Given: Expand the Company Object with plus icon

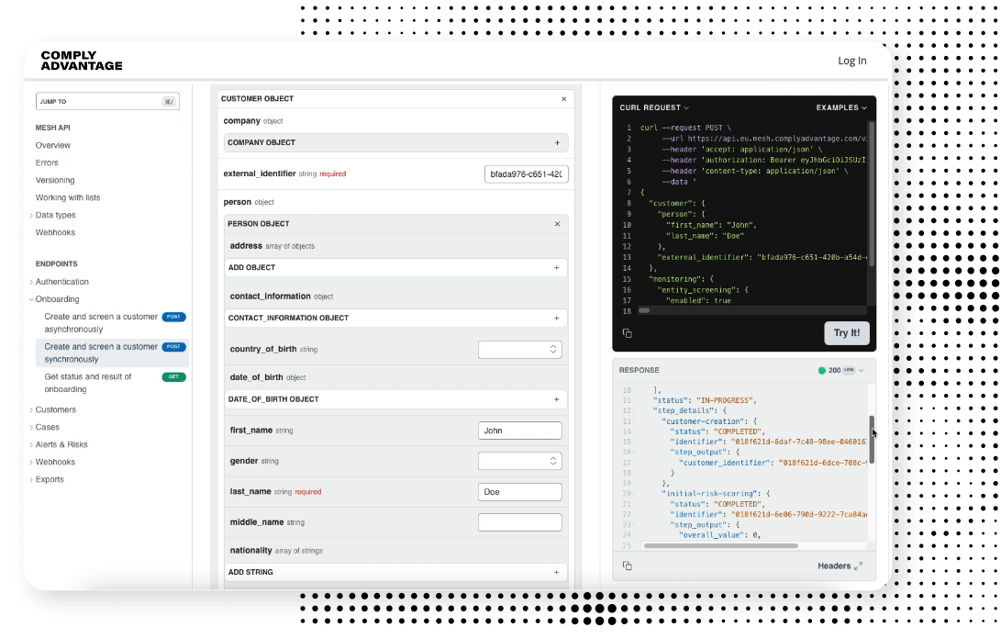Looking at the screenshot, I should [x=557, y=143].
